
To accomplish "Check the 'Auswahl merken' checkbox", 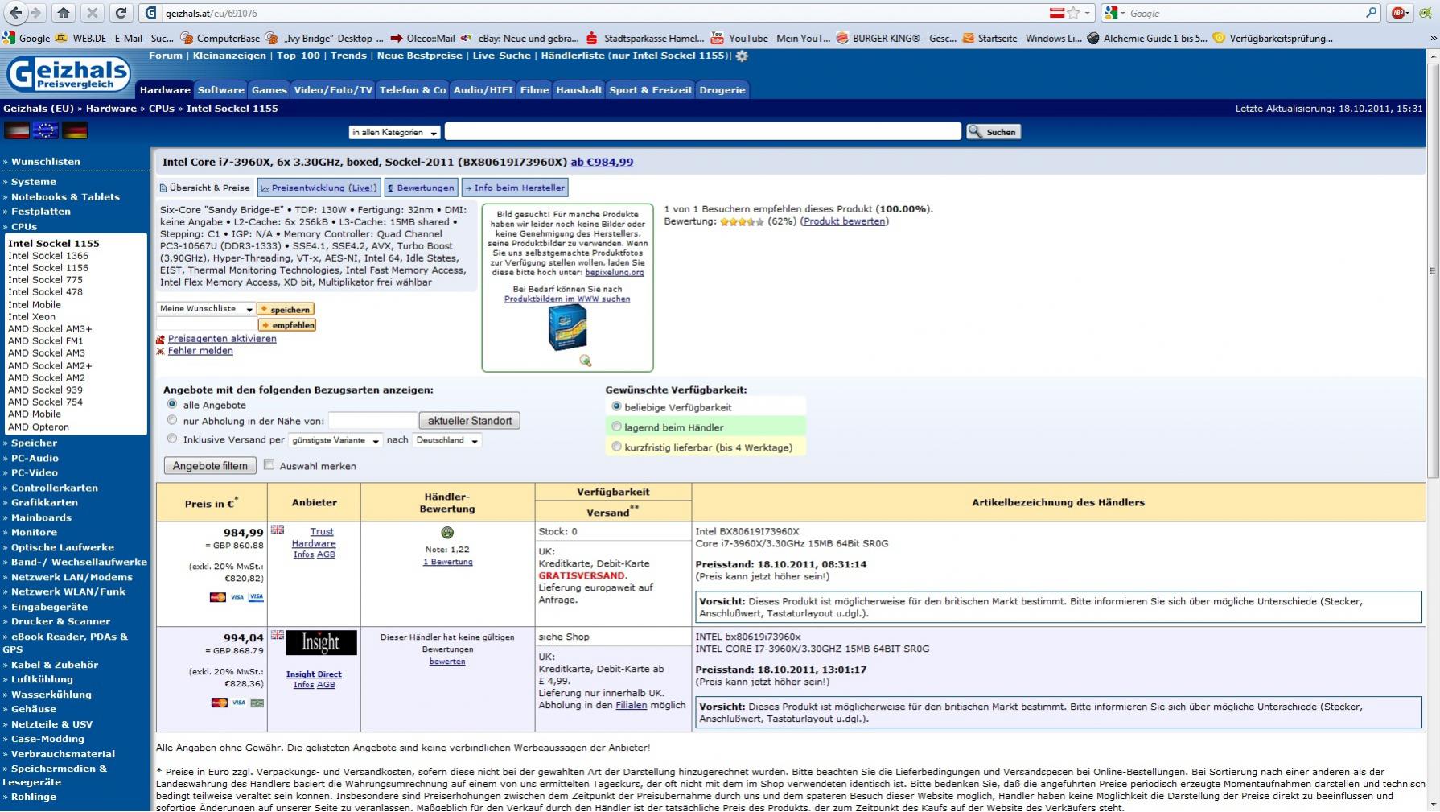I will (x=269, y=464).
